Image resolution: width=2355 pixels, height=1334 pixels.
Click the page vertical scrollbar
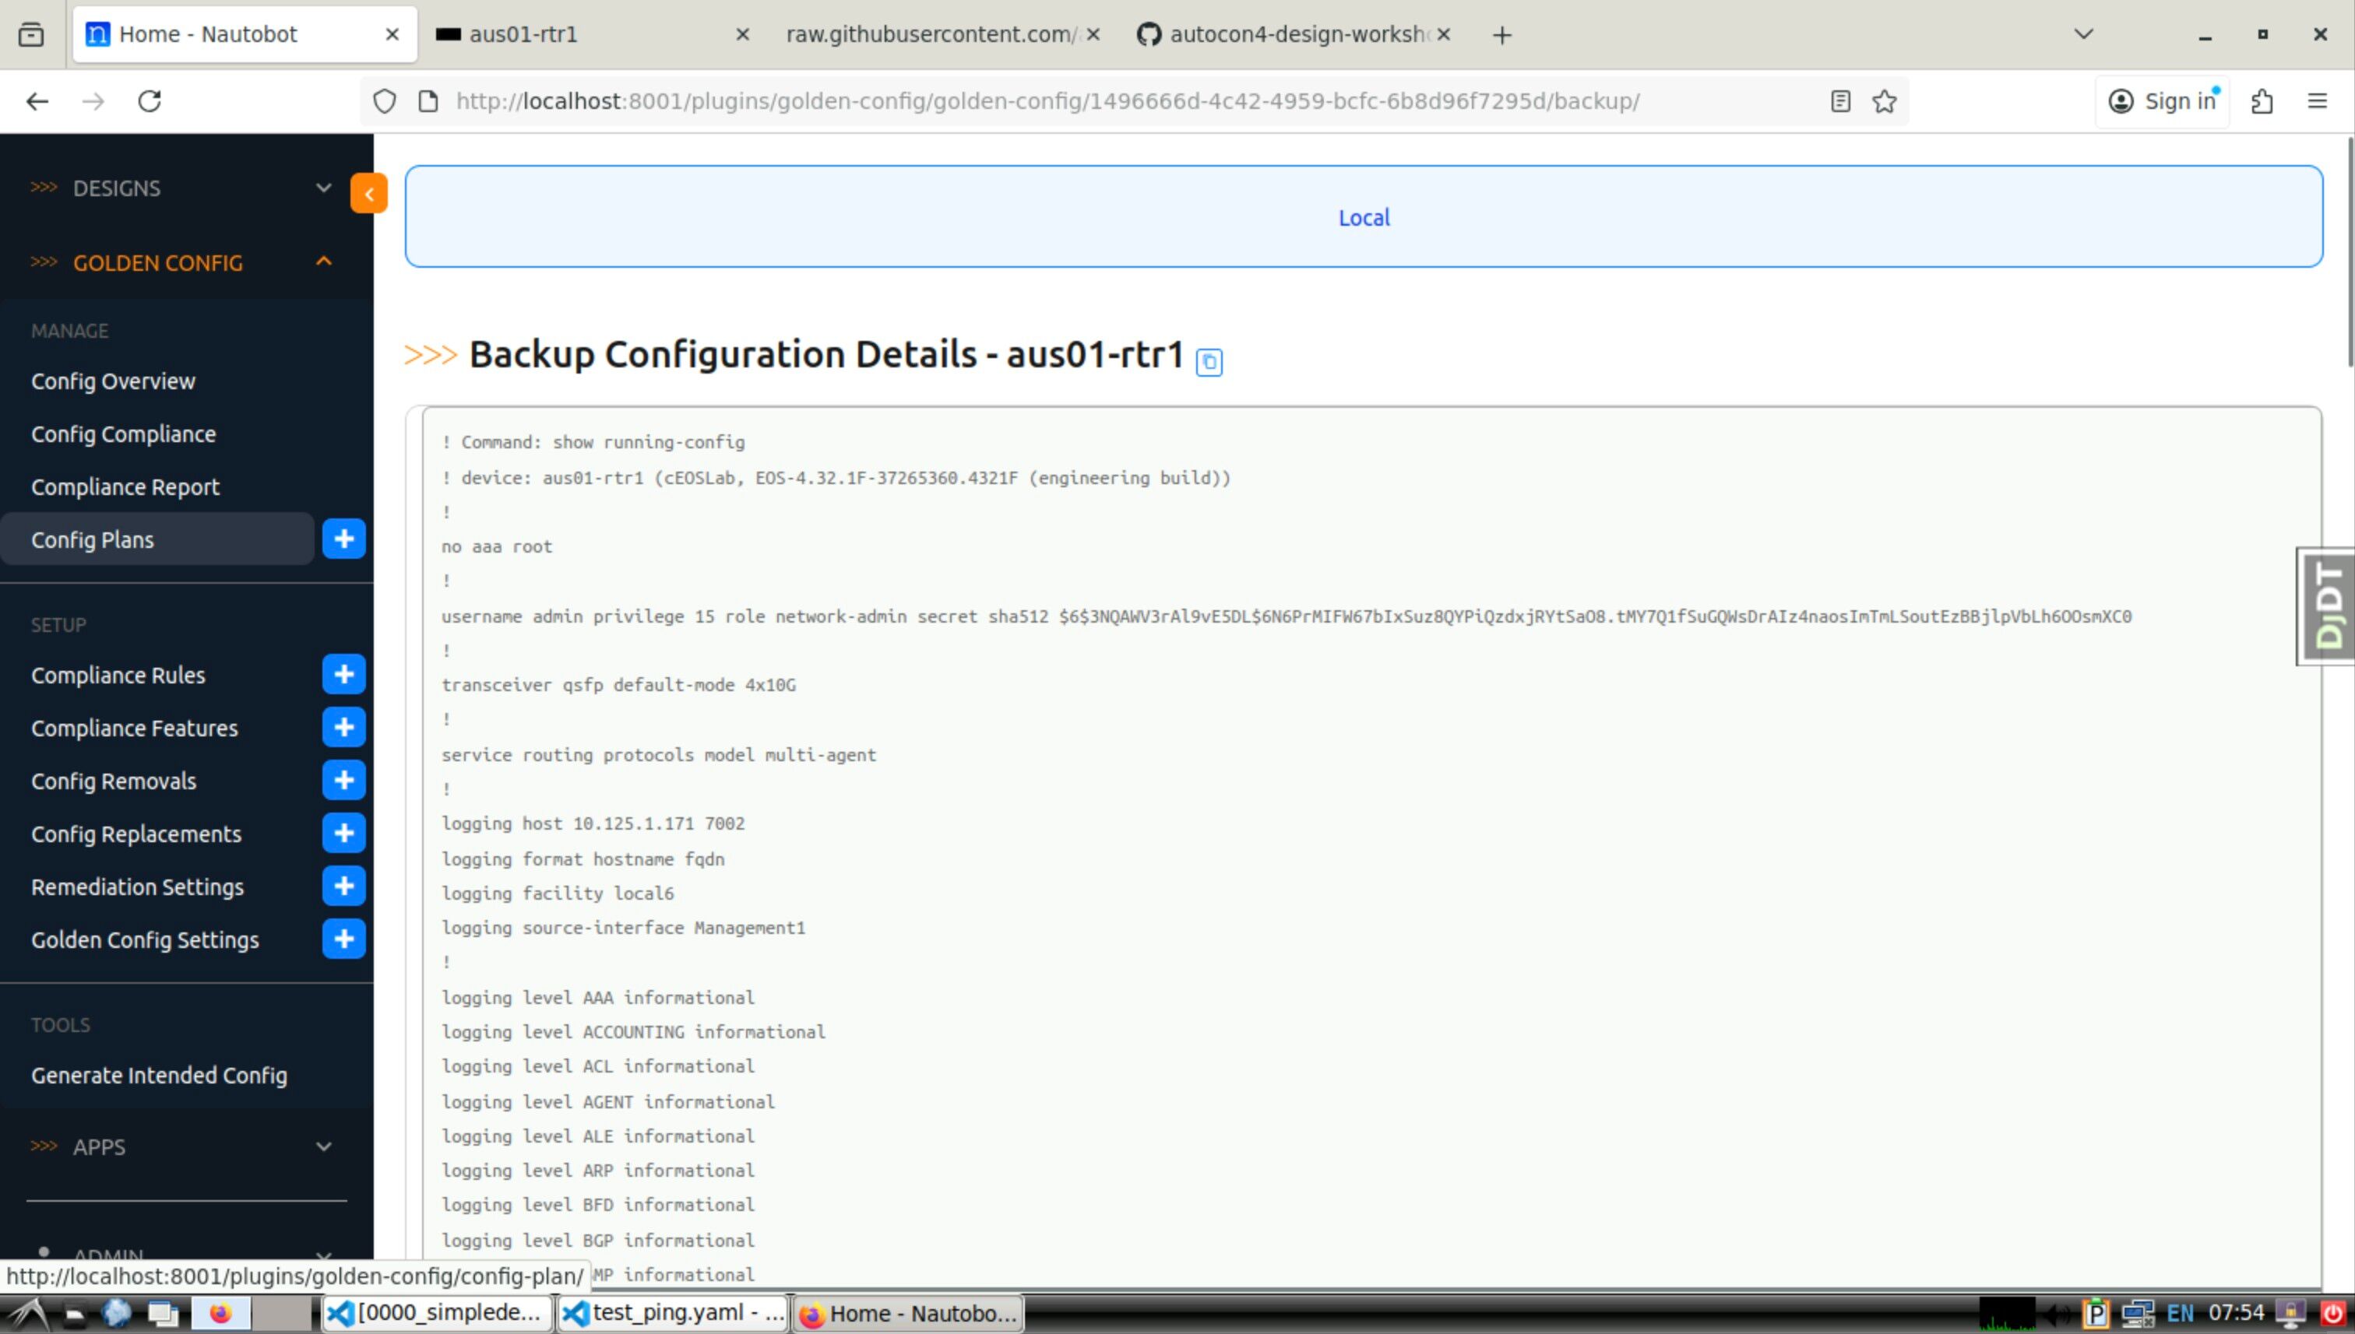[2350, 252]
